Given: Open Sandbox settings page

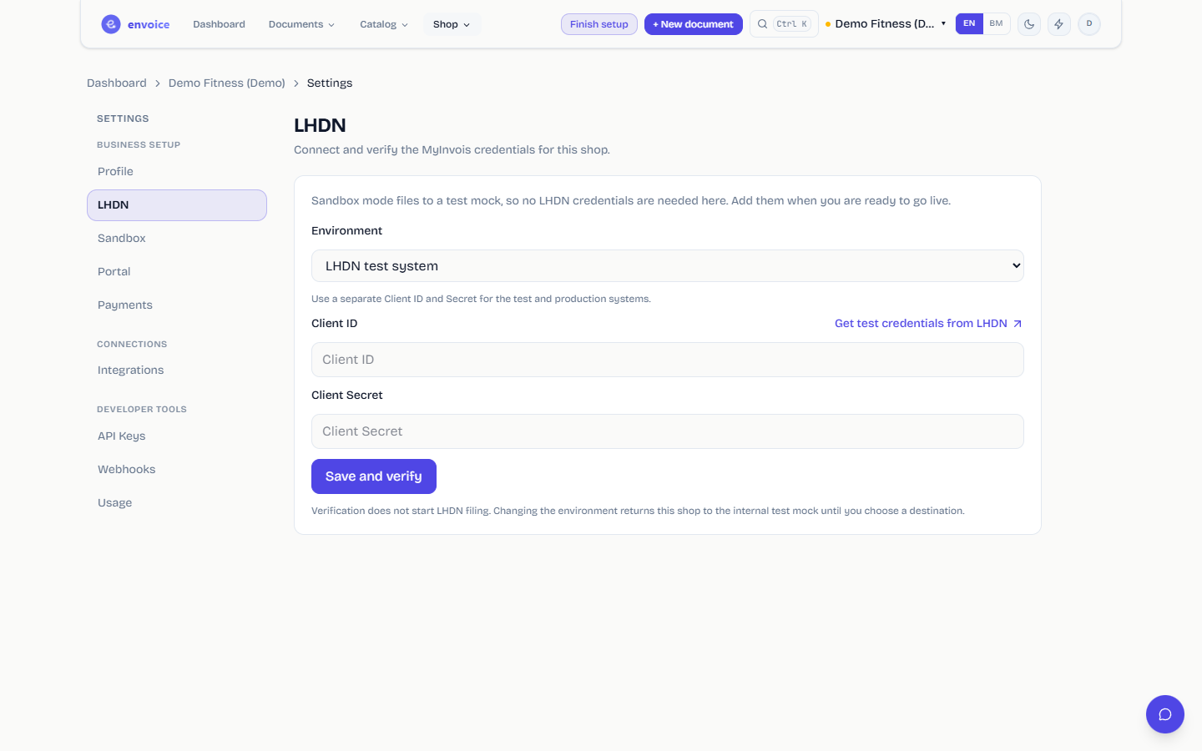Looking at the screenshot, I should point(177,239).
